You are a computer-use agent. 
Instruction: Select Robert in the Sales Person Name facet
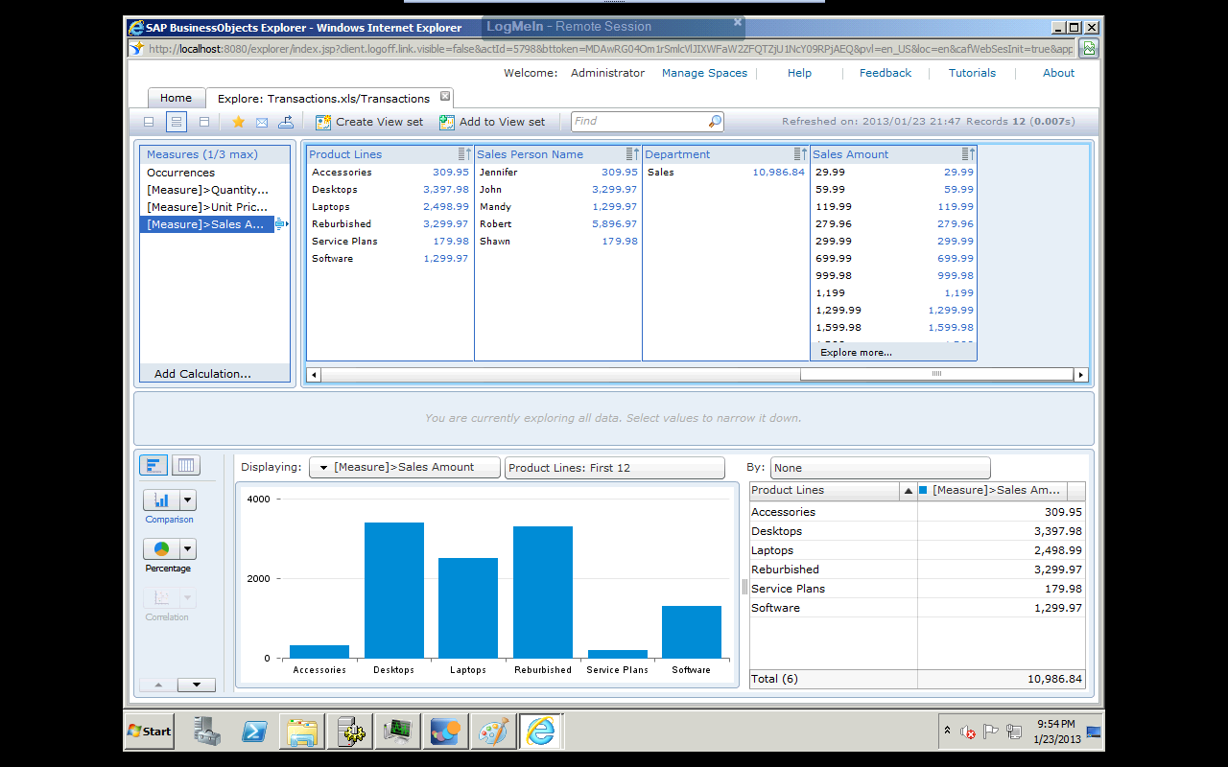558,224
